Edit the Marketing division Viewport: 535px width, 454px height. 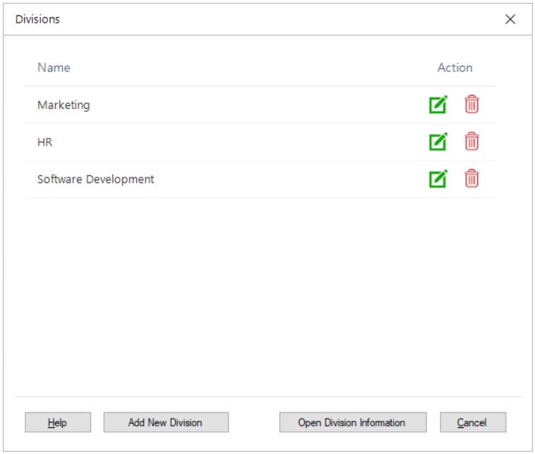(438, 105)
